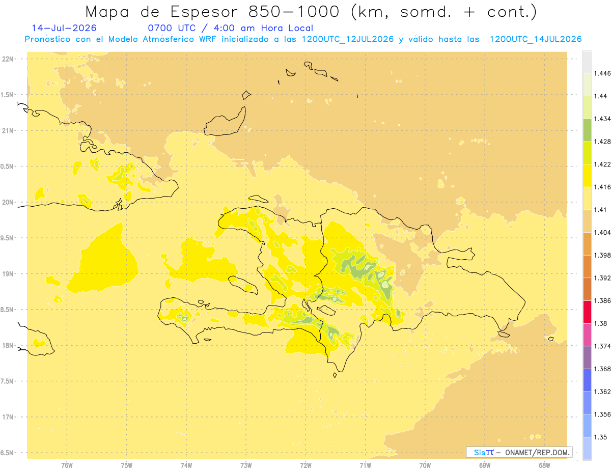Viewport: 611px width, 472px height.
Task: Pick the blue colorbar segment between 1.368 and 1.362
Action: click(587, 380)
